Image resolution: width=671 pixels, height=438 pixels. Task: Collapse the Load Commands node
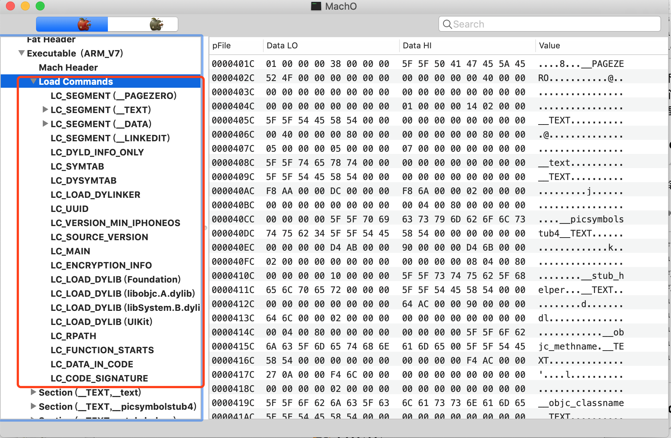tap(33, 81)
